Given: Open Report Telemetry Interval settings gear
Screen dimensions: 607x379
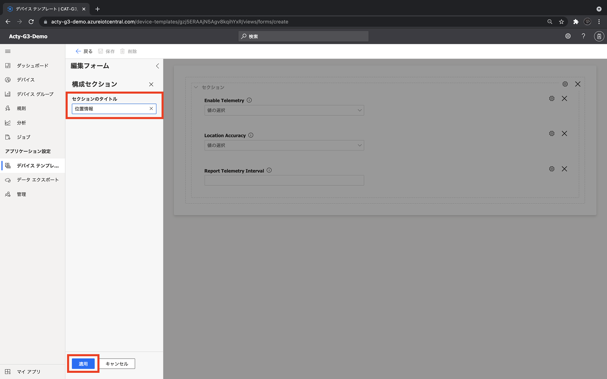Looking at the screenshot, I should [552, 169].
